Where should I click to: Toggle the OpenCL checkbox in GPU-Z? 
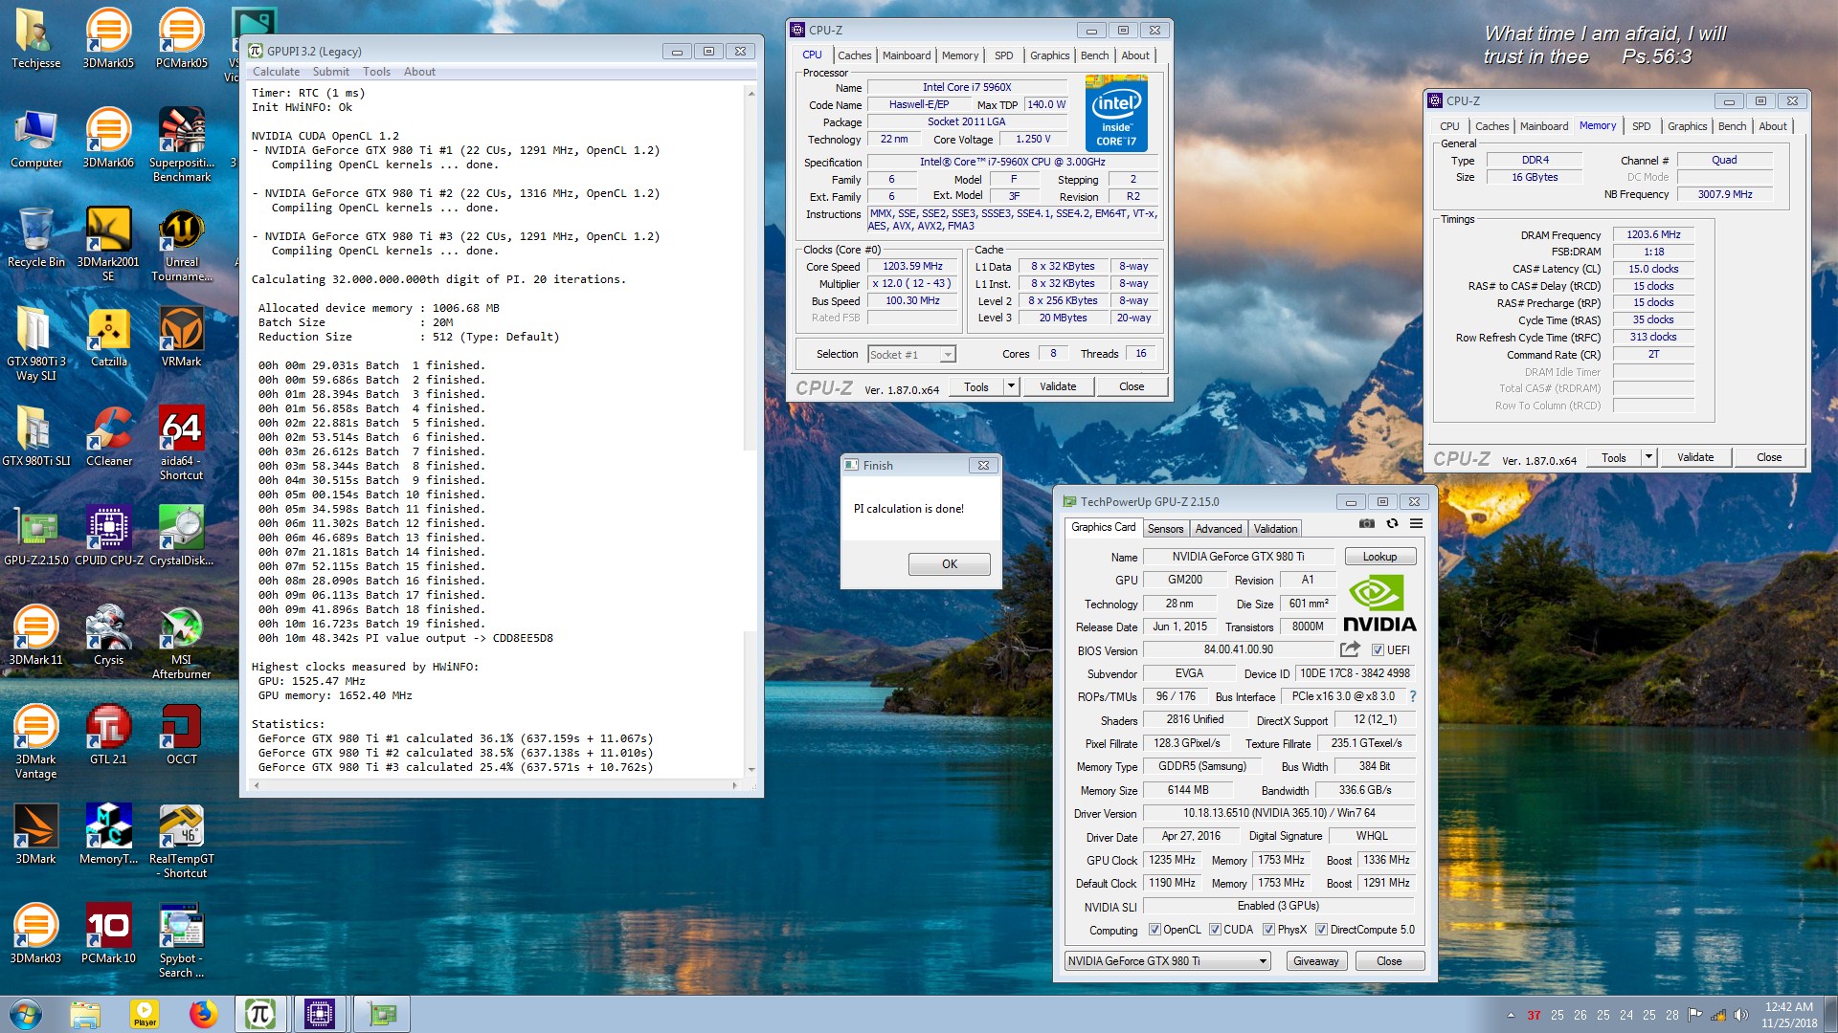[x=1154, y=930]
